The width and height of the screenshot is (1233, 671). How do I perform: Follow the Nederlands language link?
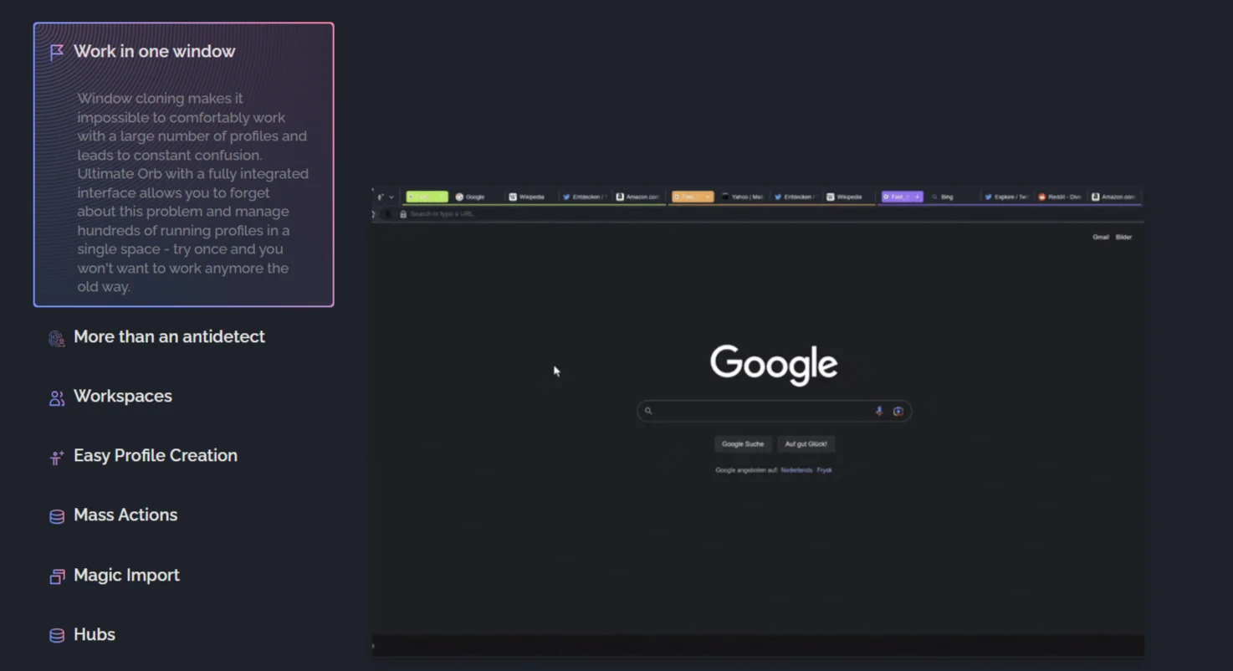click(796, 470)
